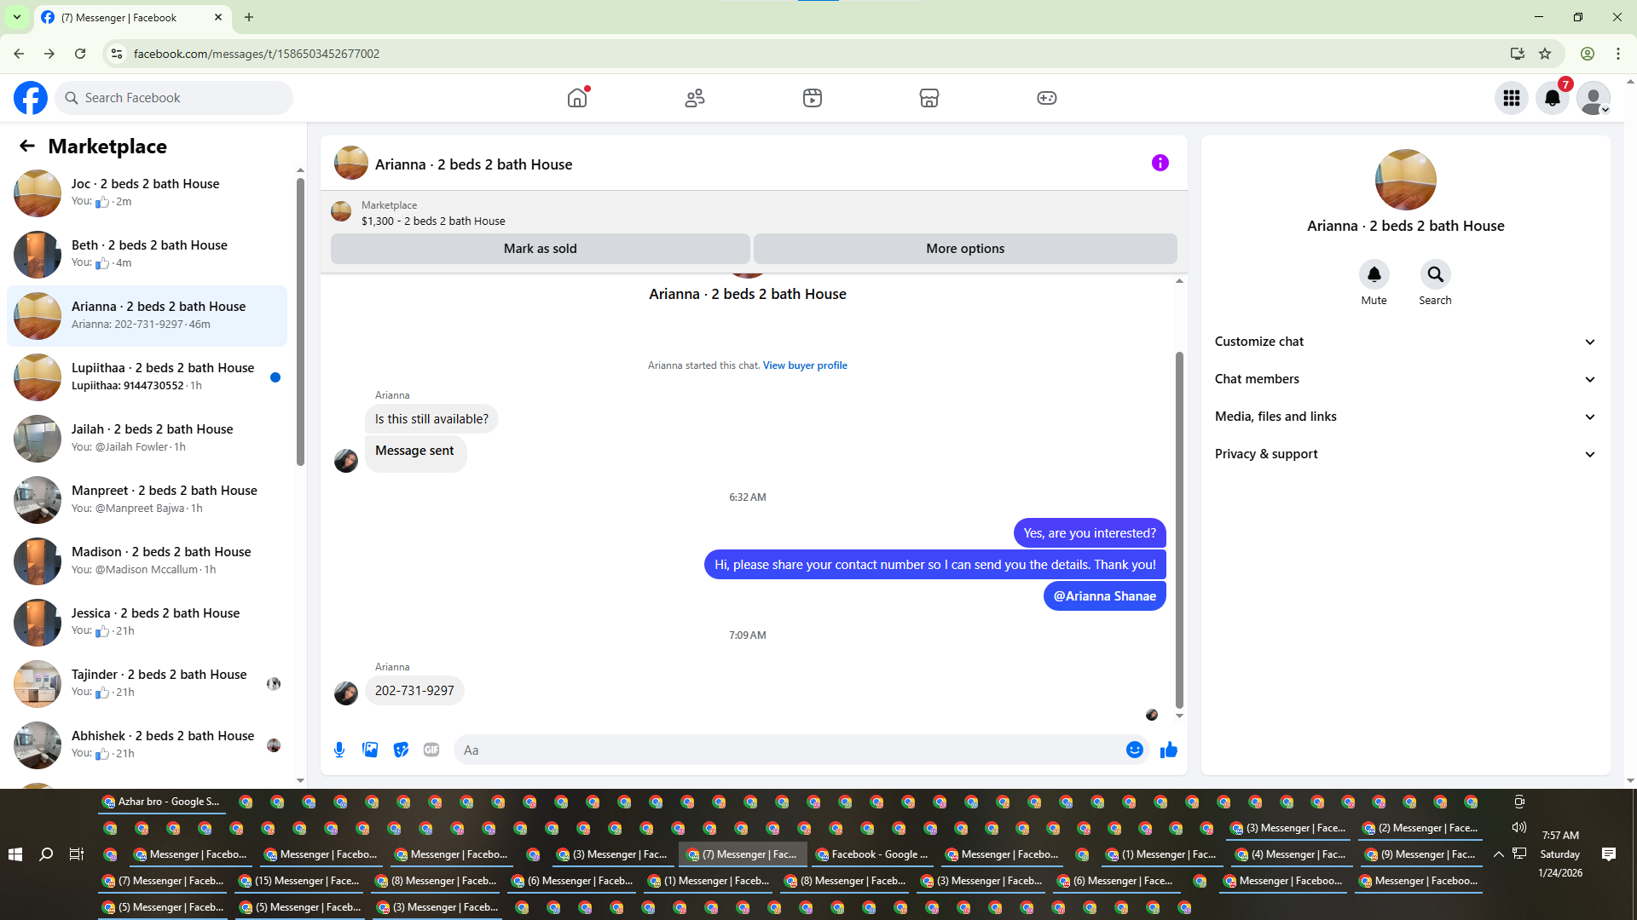Image resolution: width=1637 pixels, height=920 pixels.
Task: Expand Media, files and links section
Action: pos(1405,417)
